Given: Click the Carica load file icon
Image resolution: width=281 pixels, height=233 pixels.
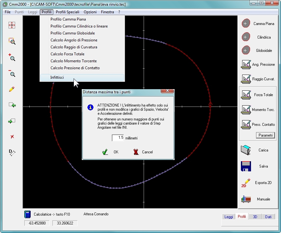Looking at the screenshot, I should point(246,150).
